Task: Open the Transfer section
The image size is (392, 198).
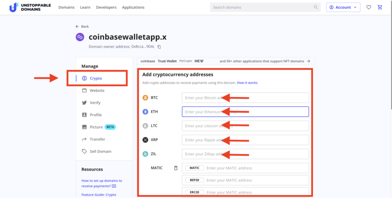Action: pyautogui.click(x=97, y=139)
